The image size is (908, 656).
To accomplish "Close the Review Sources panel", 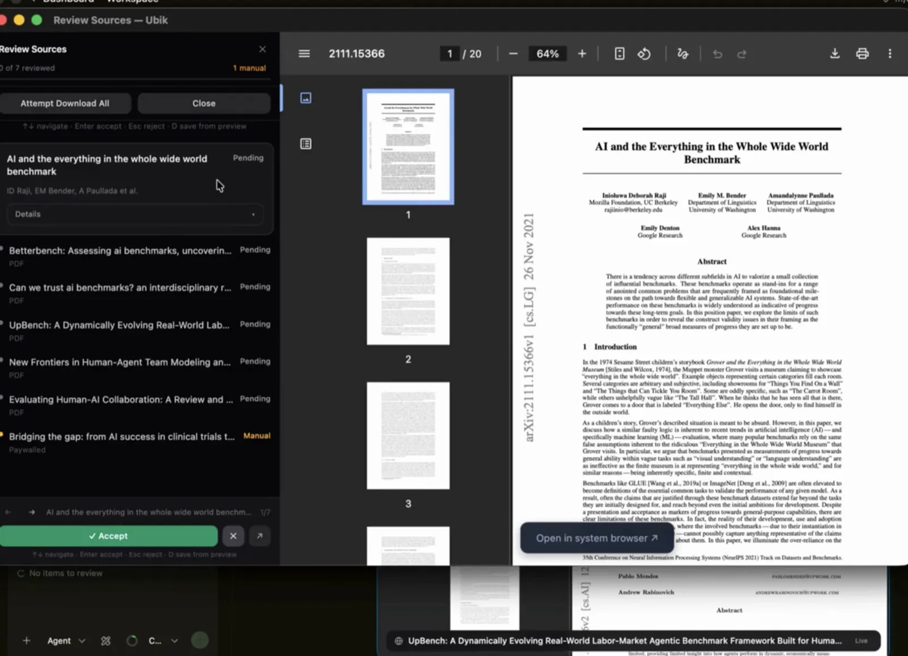I will 262,49.
